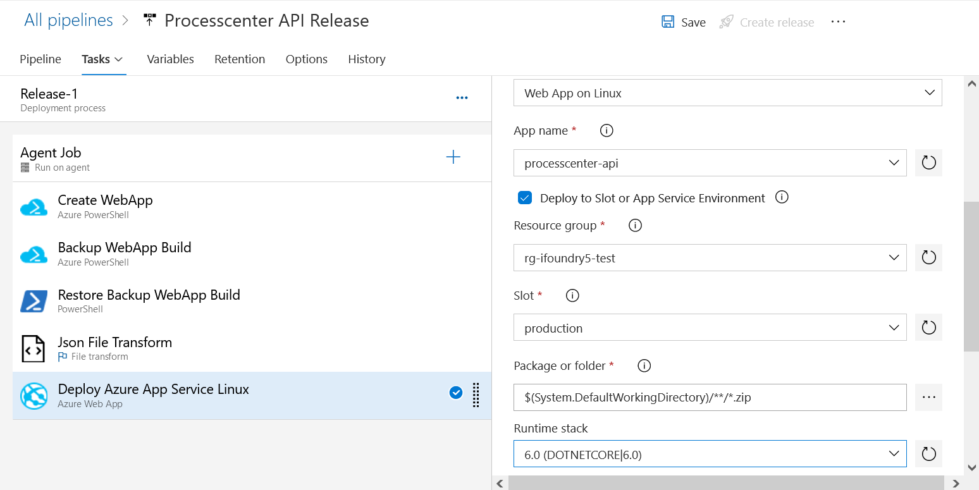The height and width of the screenshot is (490, 979).
Task: Click the Save disk icon
Action: (668, 22)
